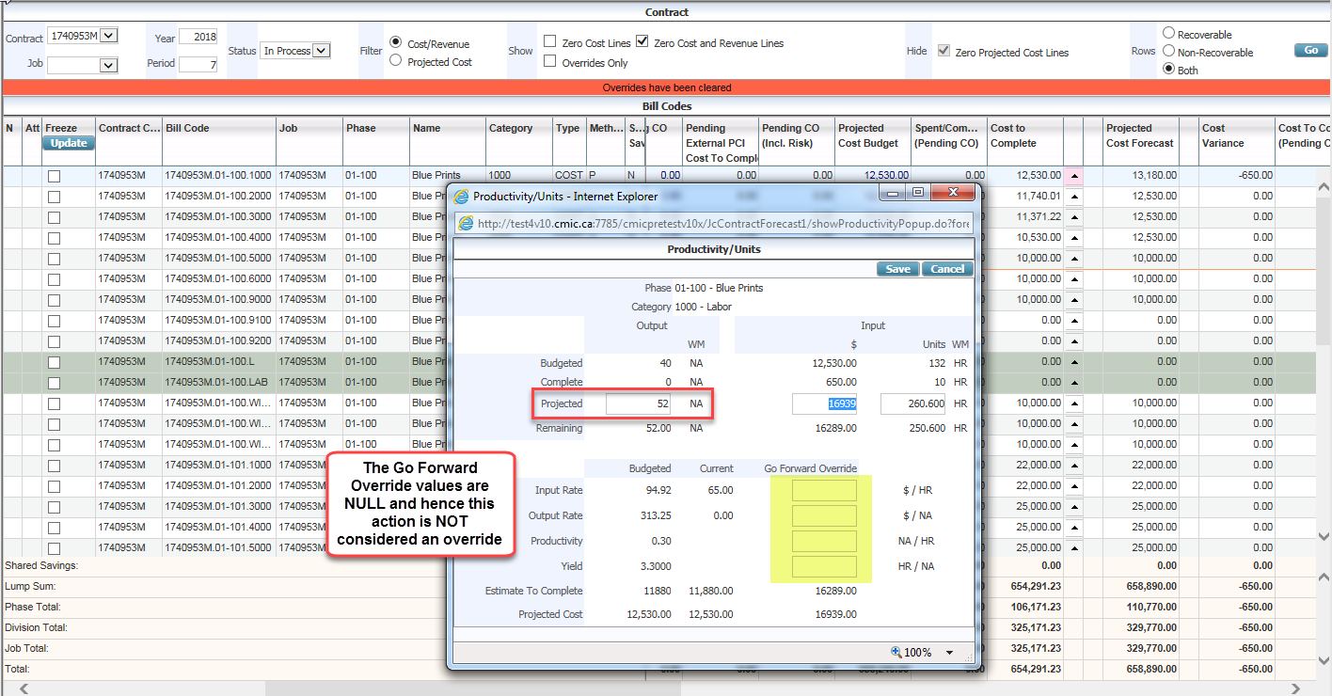Click the Input Rate Go Forward Override field
1332x696 pixels.
pyautogui.click(x=824, y=490)
